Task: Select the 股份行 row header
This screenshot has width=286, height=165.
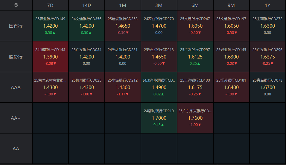Action: tap(16, 57)
